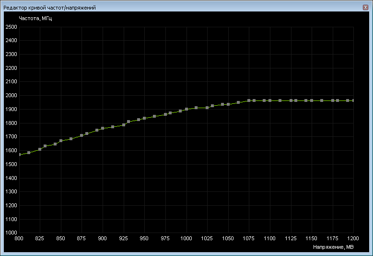Select the rightmost curve point at 1200 mV

click(353, 100)
